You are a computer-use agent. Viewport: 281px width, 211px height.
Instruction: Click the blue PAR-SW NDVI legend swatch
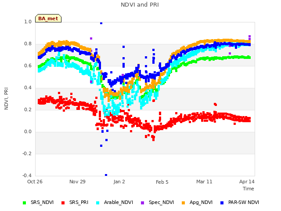coord(222,203)
